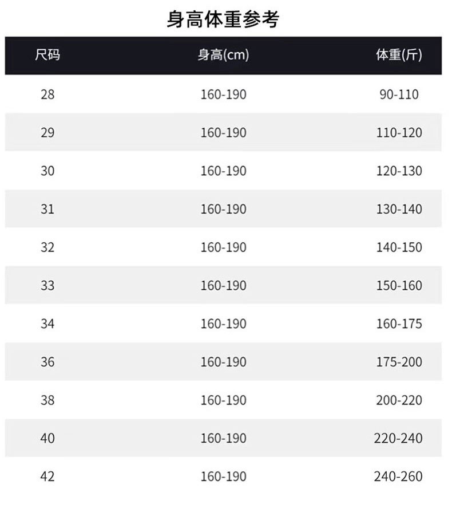Screen dimensions: 452x520
Task: Click the 240-260 weight value
Action: pyautogui.click(x=399, y=476)
